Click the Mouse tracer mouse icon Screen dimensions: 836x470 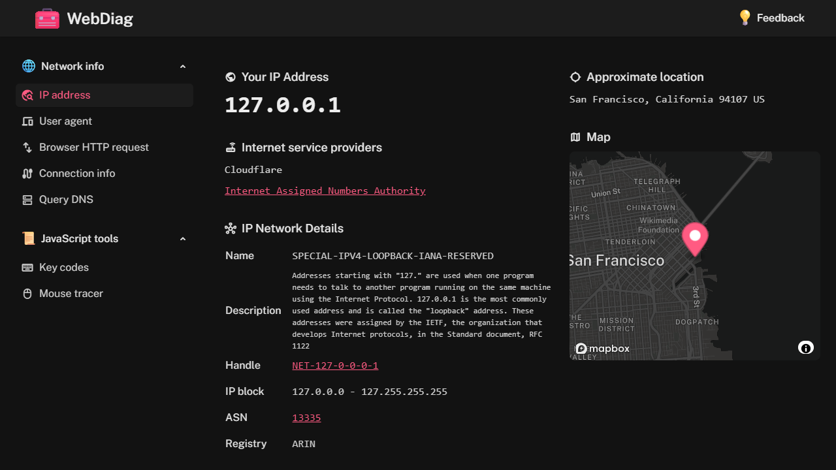tap(27, 294)
